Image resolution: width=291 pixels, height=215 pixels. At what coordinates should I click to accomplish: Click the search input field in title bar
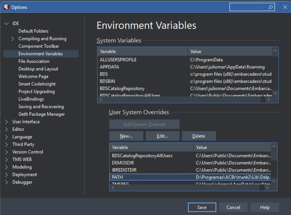tap(252, 7)
